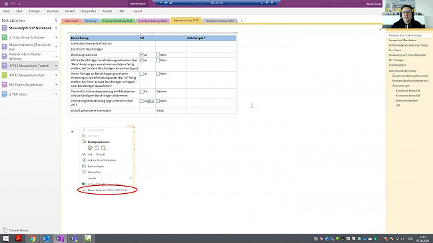Collapse the Arbeitspapiere page group chevron
The width and height of the screenshot is (433, 243).
pyautogui.click(x=429, y=65)
